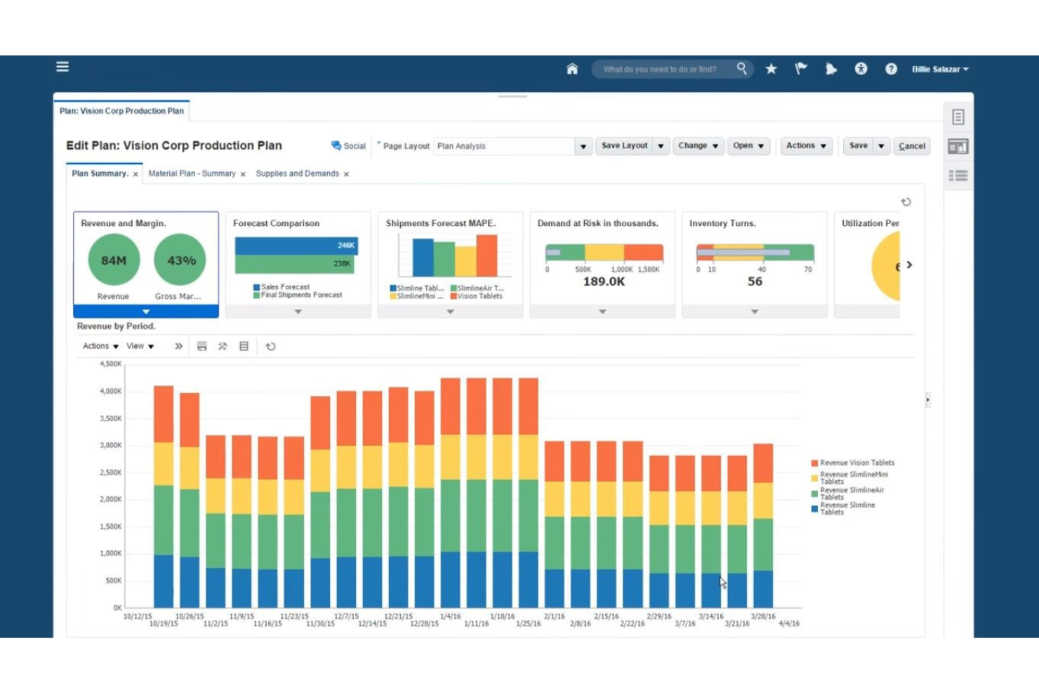Click the Revenue SlimlineAir Tablets legend swatch
The width and height of the screenshot is (1039, 693).
[x=814, y=494]
